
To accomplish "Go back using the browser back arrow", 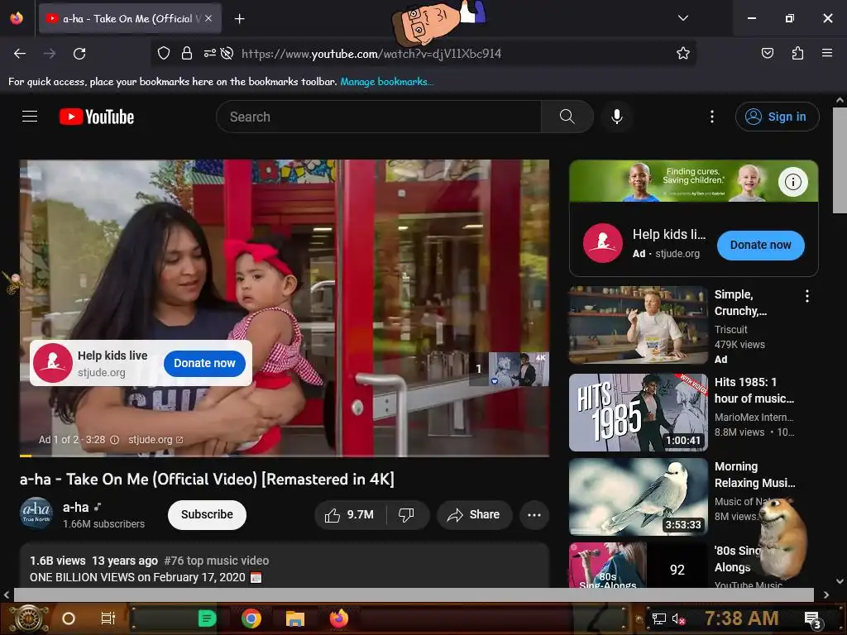I will (x=20, y=54).
